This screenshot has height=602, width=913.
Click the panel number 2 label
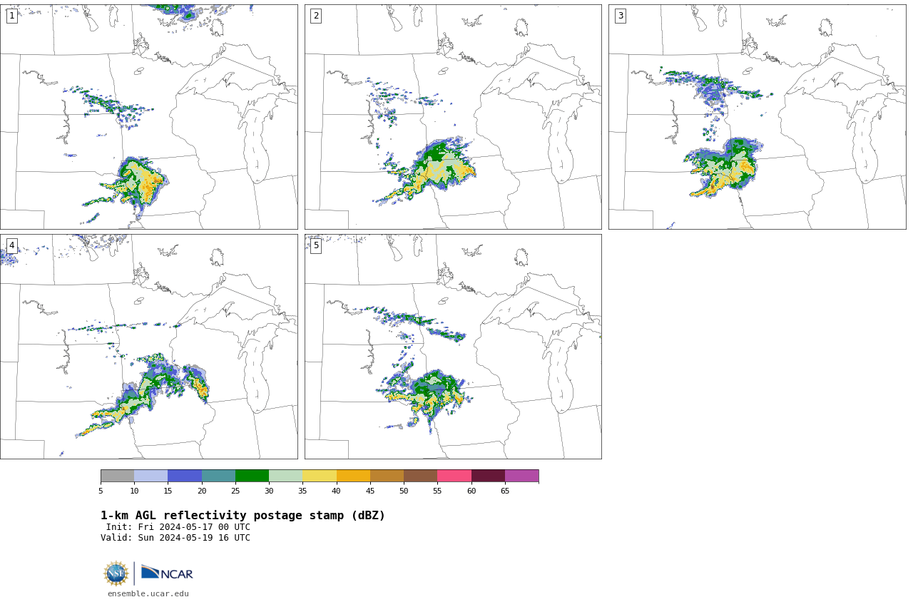tap(316, 16)
